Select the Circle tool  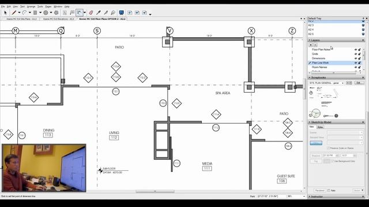pyautogui.click(x=46, y=13)
